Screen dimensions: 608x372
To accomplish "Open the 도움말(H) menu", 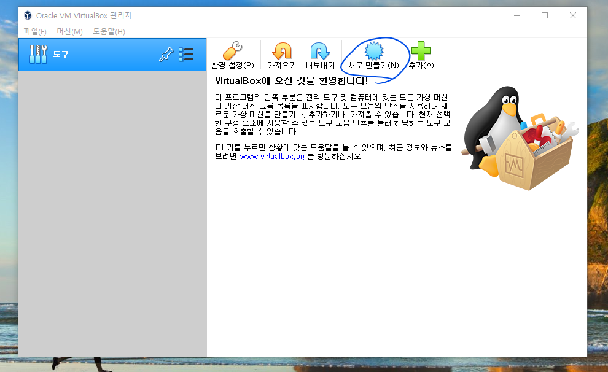I will [109, 32].
